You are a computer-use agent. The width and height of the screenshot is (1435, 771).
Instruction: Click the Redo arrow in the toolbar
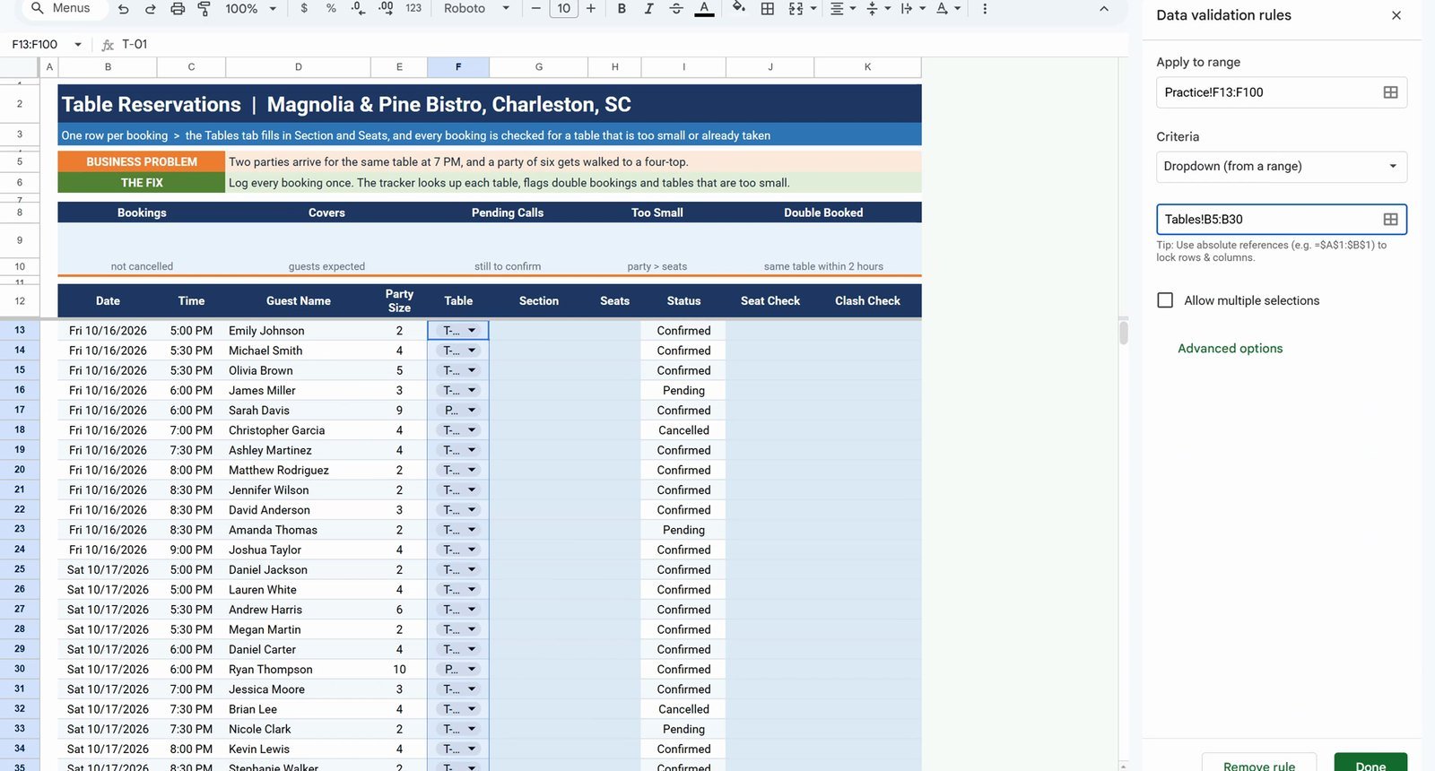coord(150,9)
